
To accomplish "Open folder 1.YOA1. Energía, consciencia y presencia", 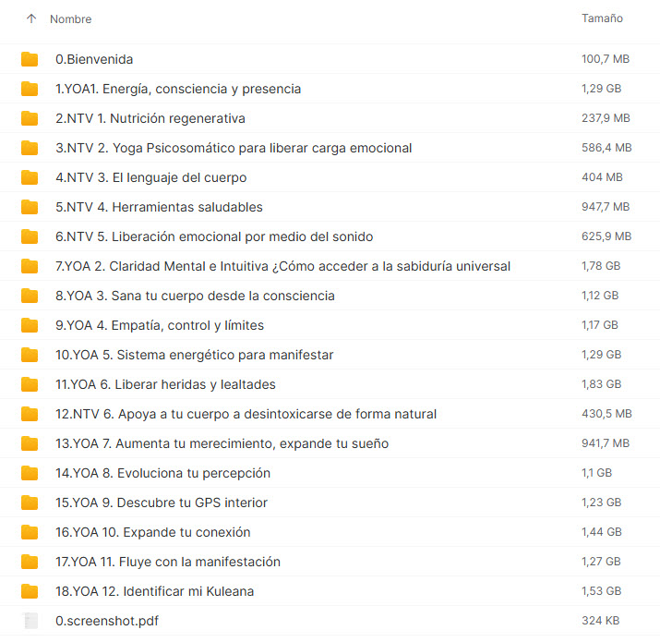I will tap(178, 89).
